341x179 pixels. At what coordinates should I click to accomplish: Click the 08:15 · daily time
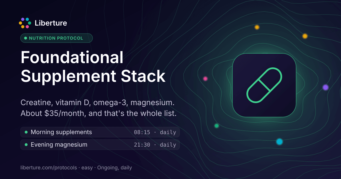coord(155,132)
